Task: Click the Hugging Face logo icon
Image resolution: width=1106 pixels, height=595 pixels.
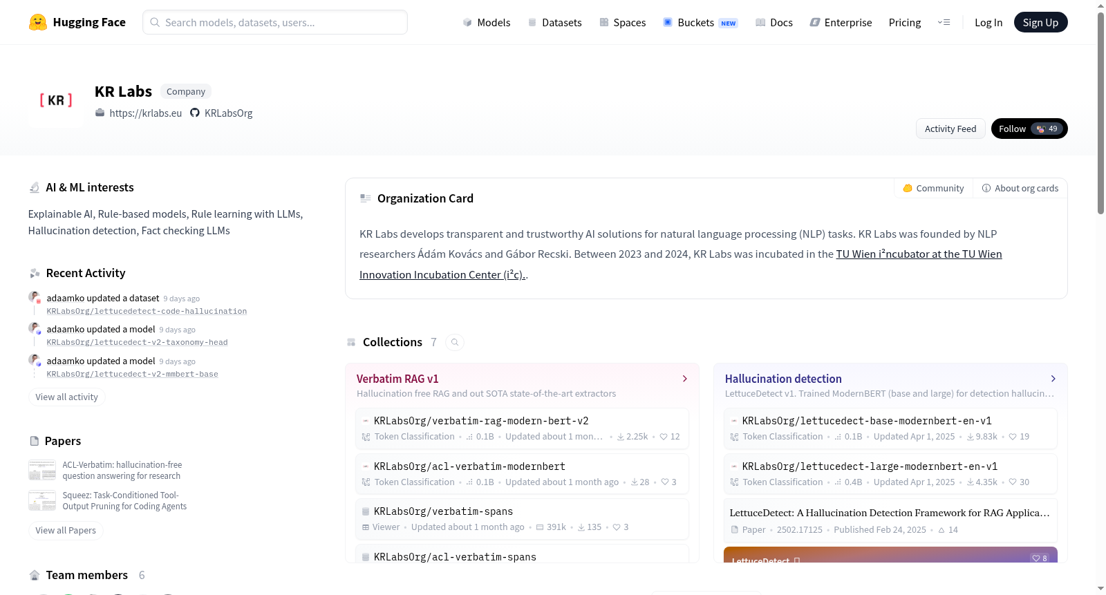Action: pos(38,22)
